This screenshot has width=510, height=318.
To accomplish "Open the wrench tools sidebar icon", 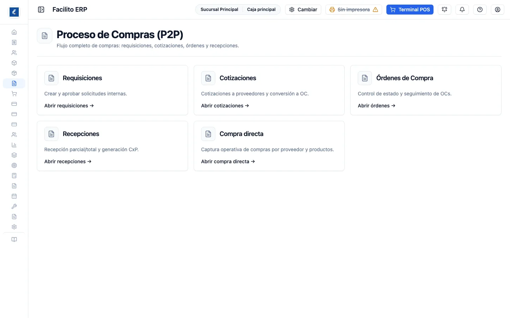I will pyautogui.click(x=14, y=206).
